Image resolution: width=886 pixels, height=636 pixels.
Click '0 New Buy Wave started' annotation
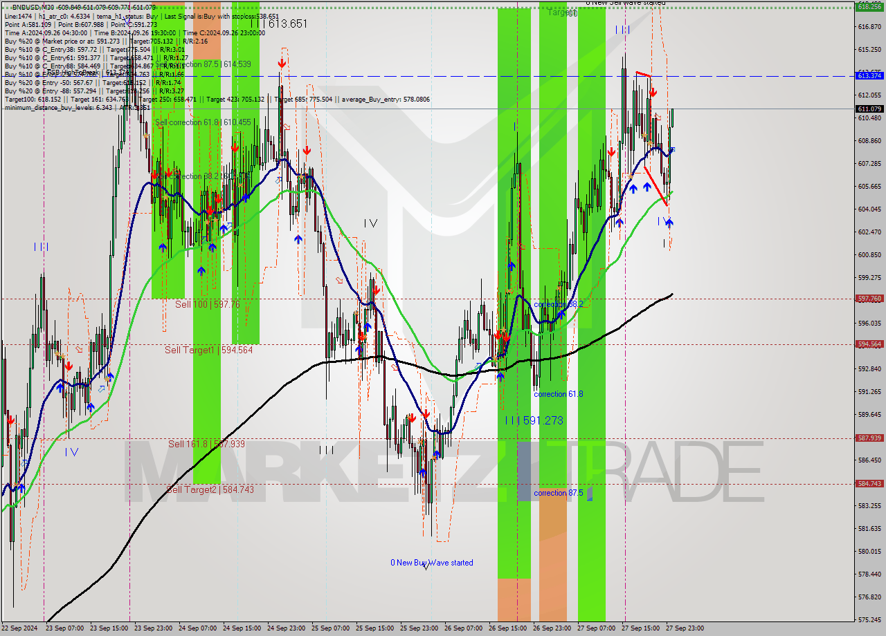click(x=432, y=563)
